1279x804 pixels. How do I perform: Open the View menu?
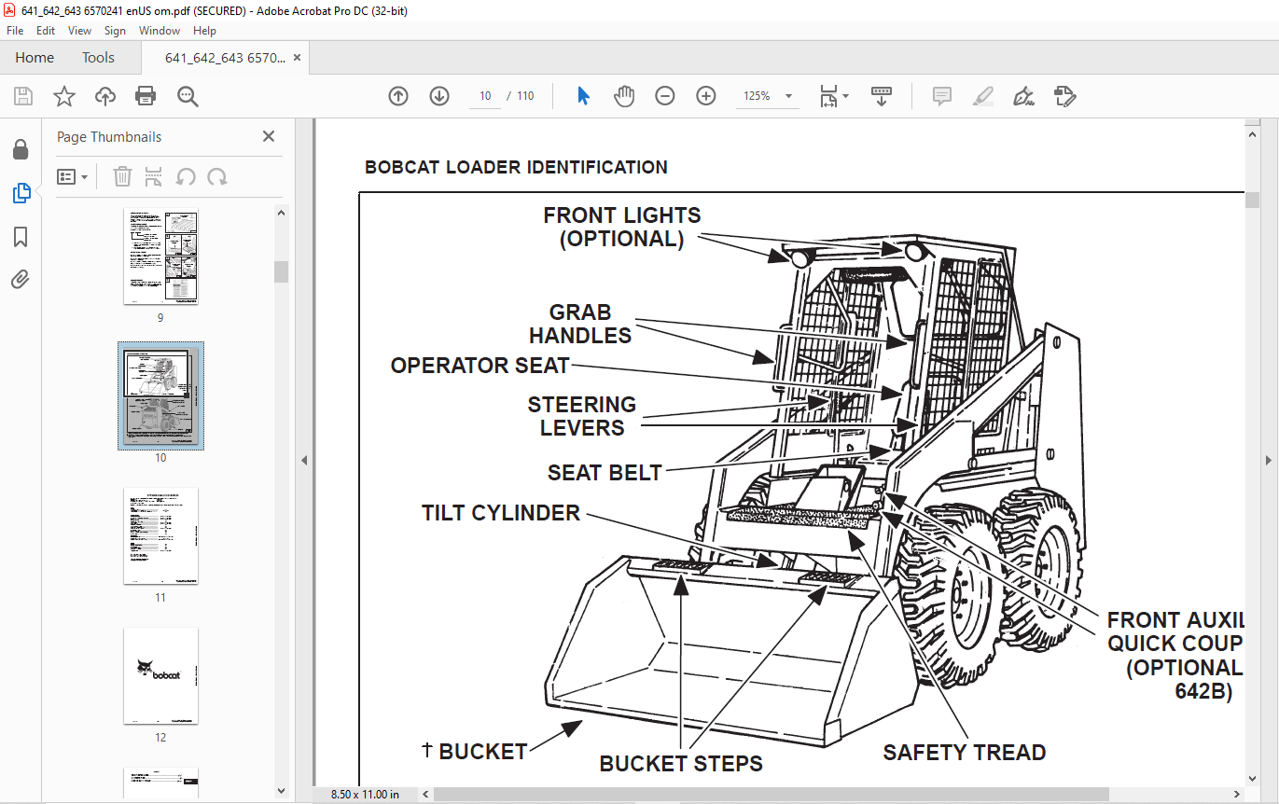(x=80, y=31)
